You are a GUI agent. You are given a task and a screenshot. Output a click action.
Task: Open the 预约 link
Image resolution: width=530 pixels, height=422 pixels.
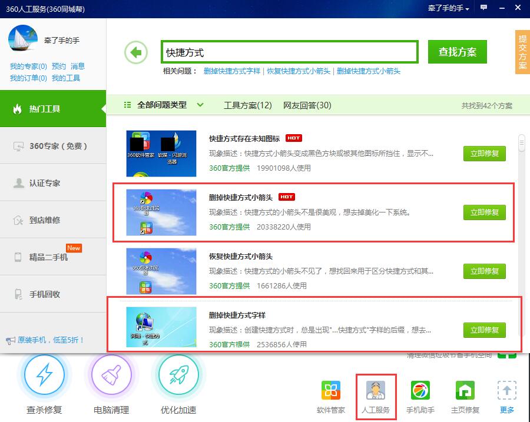(x=59, y=67)
